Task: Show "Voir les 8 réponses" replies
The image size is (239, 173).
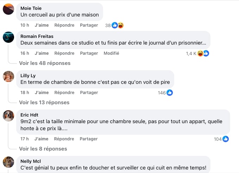Action: click(43, 149)
